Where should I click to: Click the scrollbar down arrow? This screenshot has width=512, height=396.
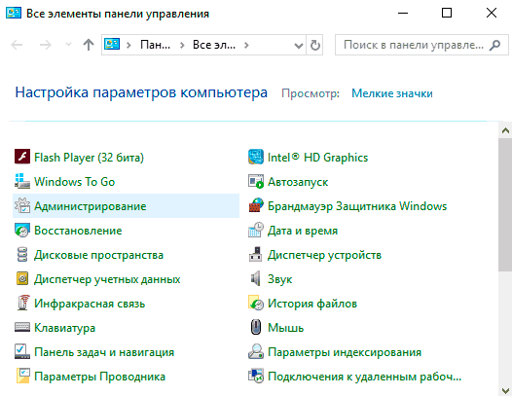point(505,390)
